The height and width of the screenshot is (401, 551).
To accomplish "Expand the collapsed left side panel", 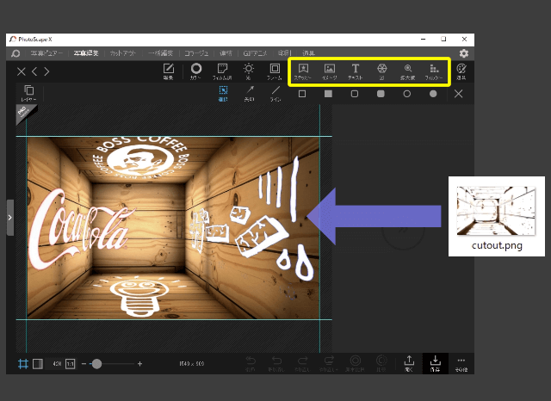I will pos(10,218).
